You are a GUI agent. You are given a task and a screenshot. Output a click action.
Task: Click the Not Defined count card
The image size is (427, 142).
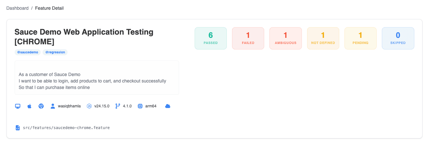pos(323,38)
